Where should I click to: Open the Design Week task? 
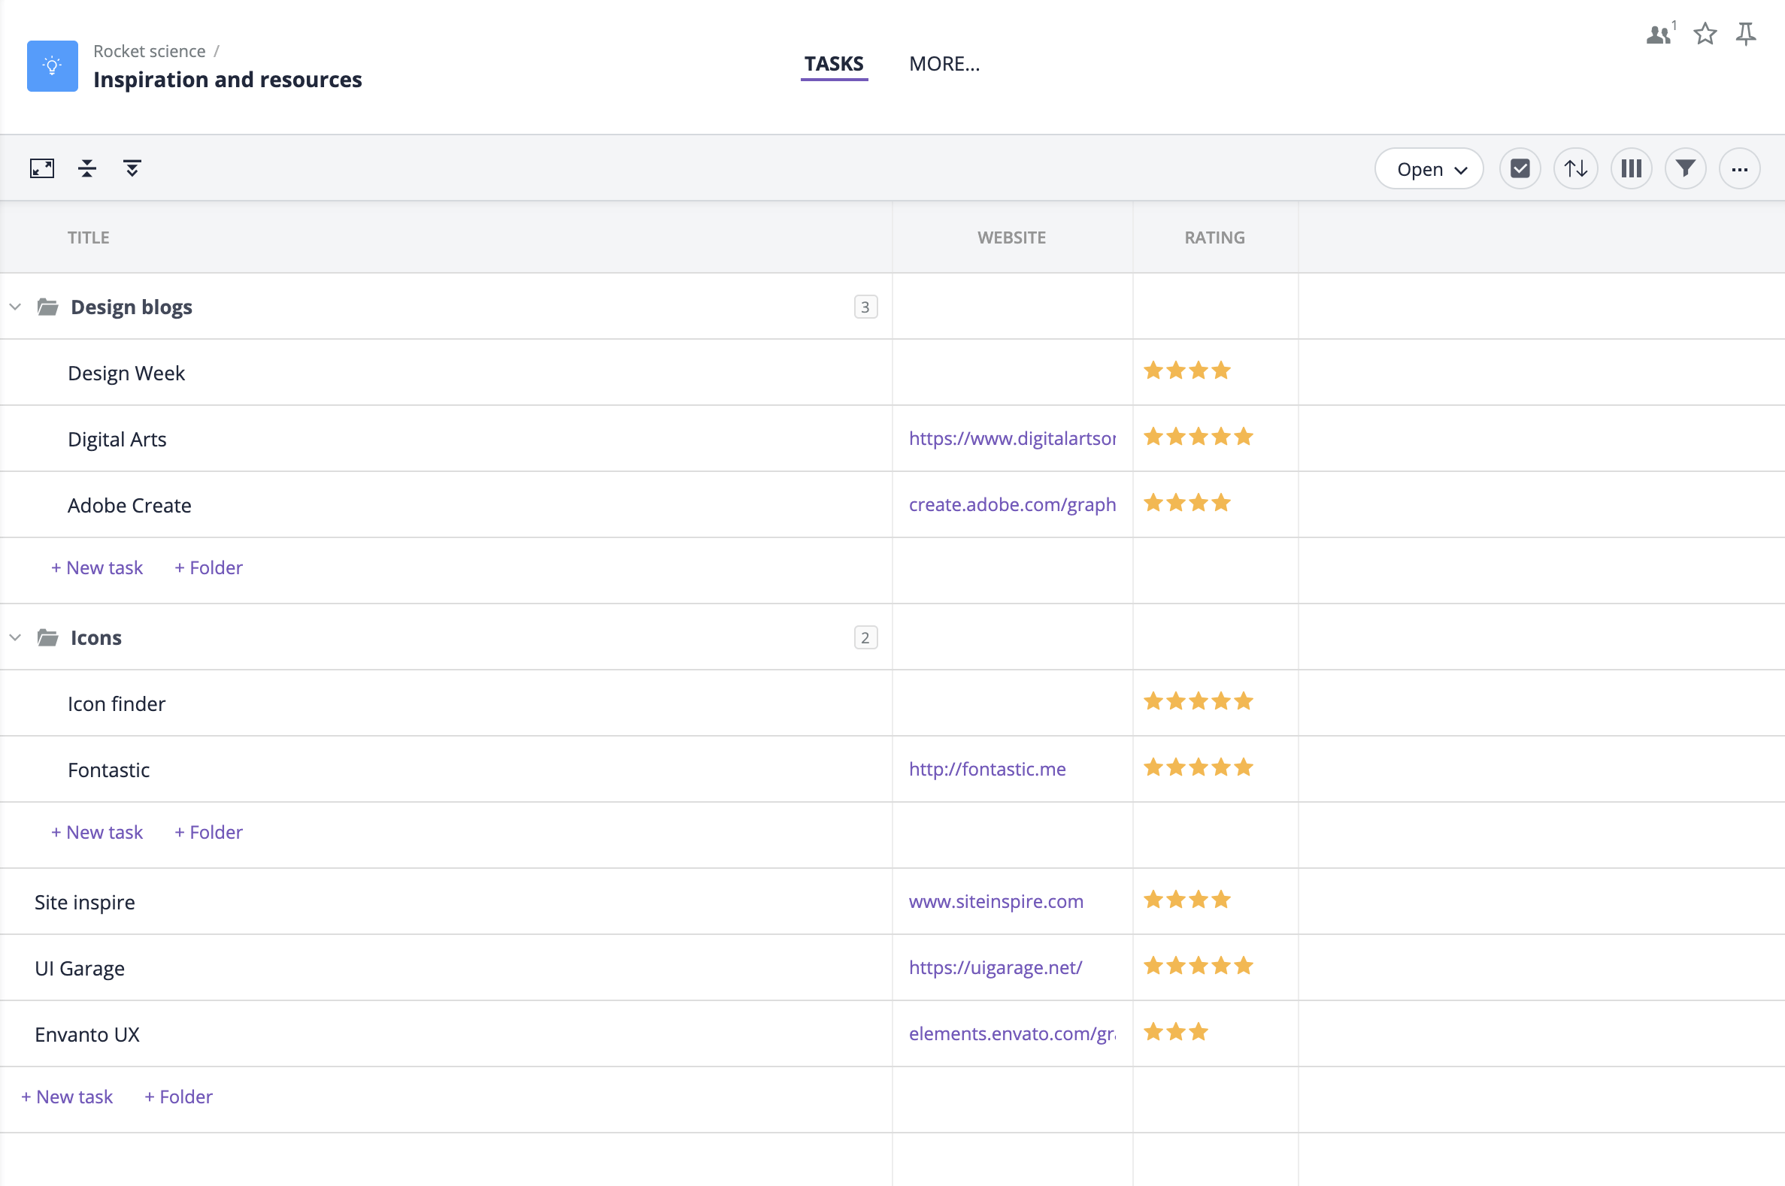click(x=126, y=373)
